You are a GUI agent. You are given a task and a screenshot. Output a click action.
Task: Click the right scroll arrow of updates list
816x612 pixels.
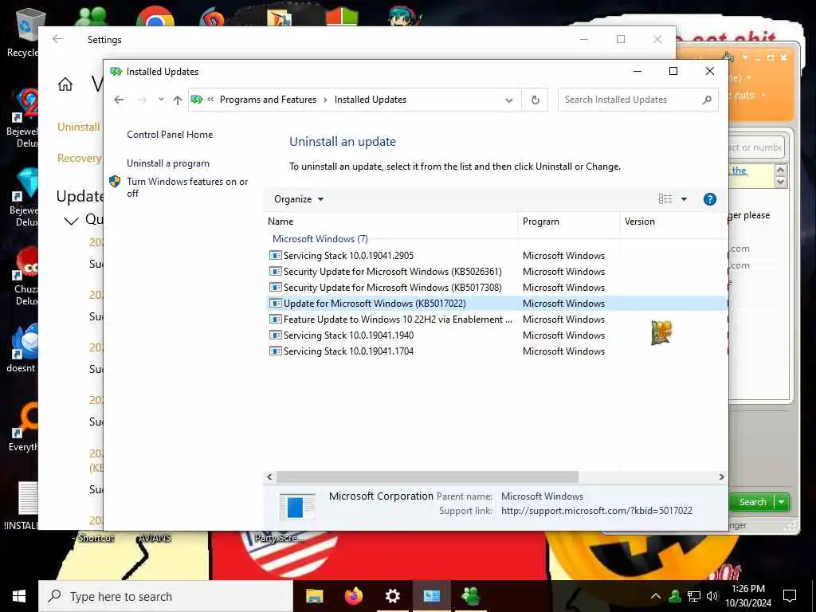click(721, 477)
